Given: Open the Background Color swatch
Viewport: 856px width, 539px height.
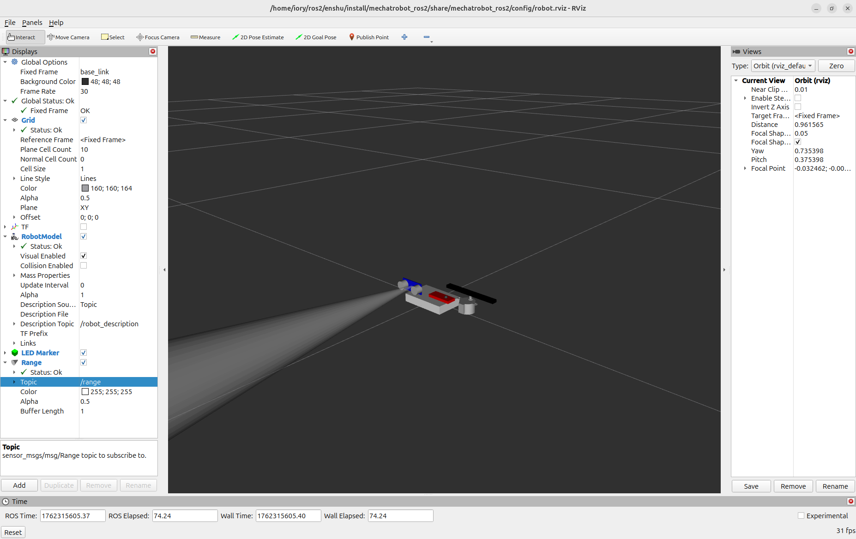Looking at the screenshot, I should tap(85, 81).
